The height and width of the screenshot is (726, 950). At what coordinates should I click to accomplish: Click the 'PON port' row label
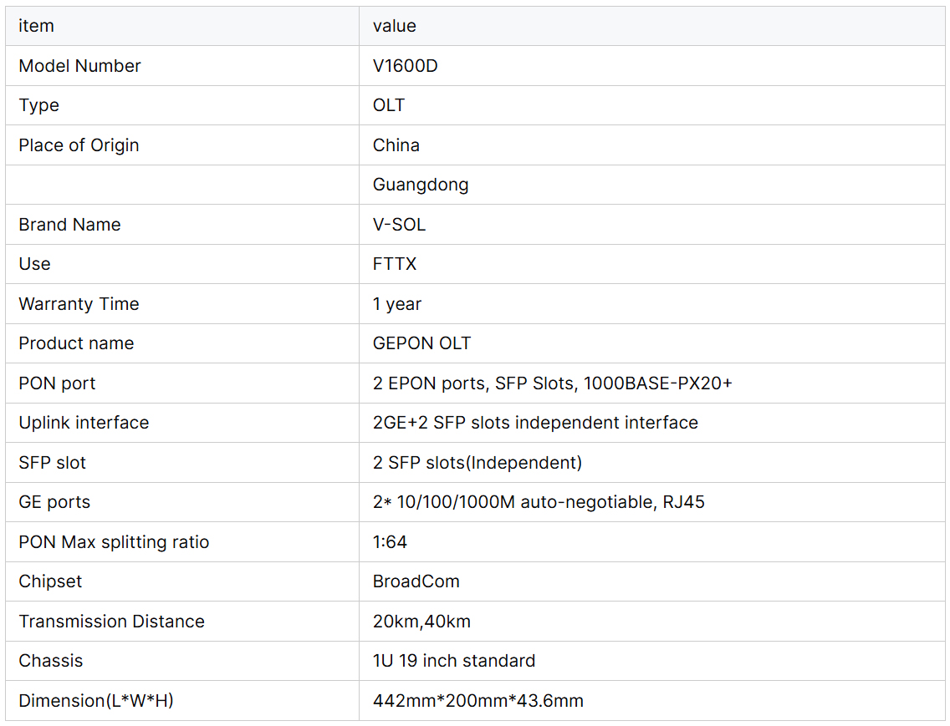(58, 383)
